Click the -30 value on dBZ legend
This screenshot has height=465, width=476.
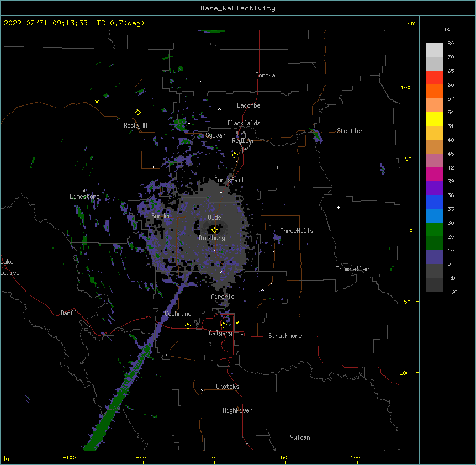click(452, 292)
